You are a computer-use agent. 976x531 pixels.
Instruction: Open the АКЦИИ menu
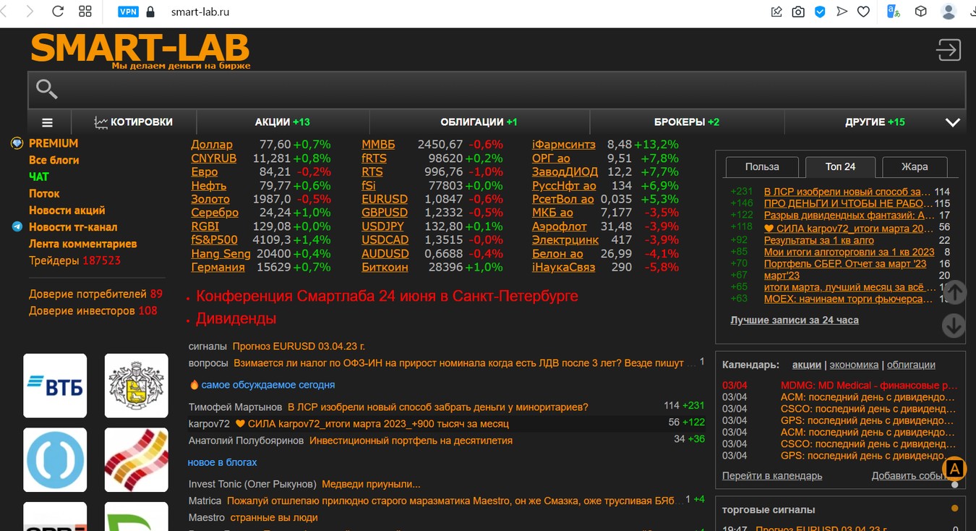click(282, 122)
